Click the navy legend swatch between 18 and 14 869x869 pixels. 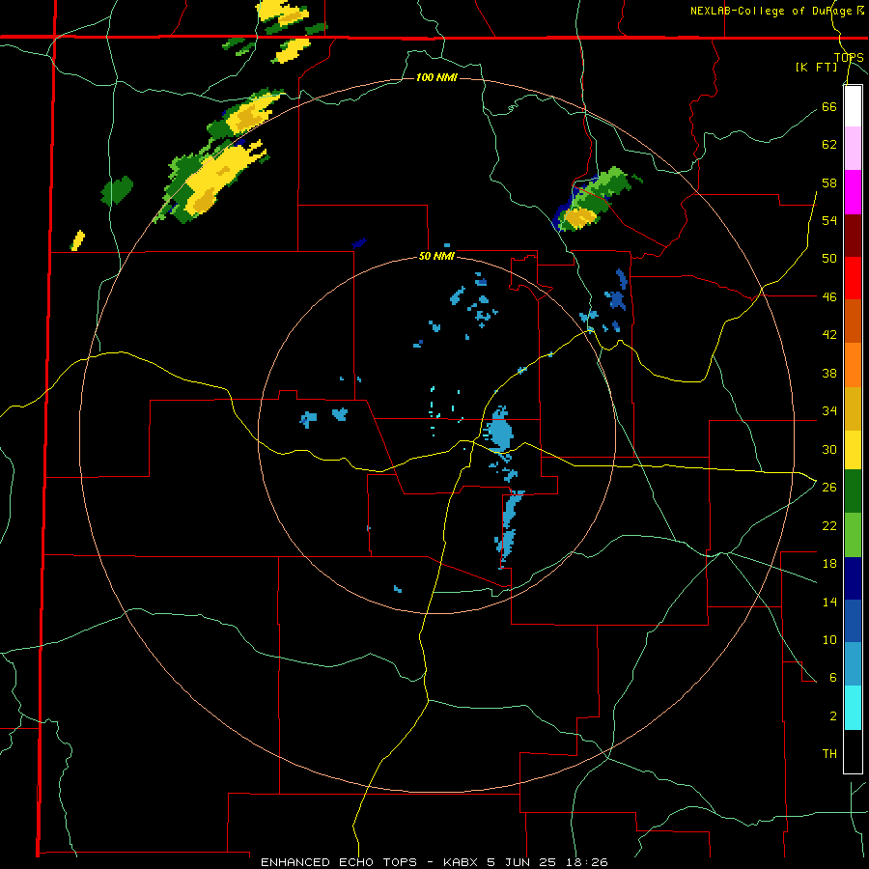853,578
